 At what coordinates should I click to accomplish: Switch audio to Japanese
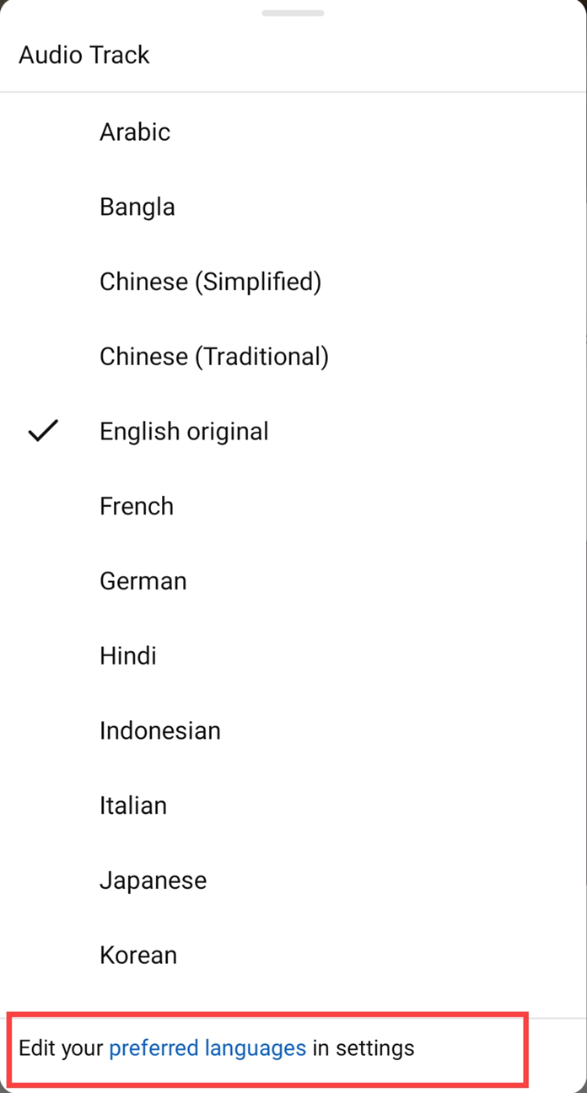(153, 880)
